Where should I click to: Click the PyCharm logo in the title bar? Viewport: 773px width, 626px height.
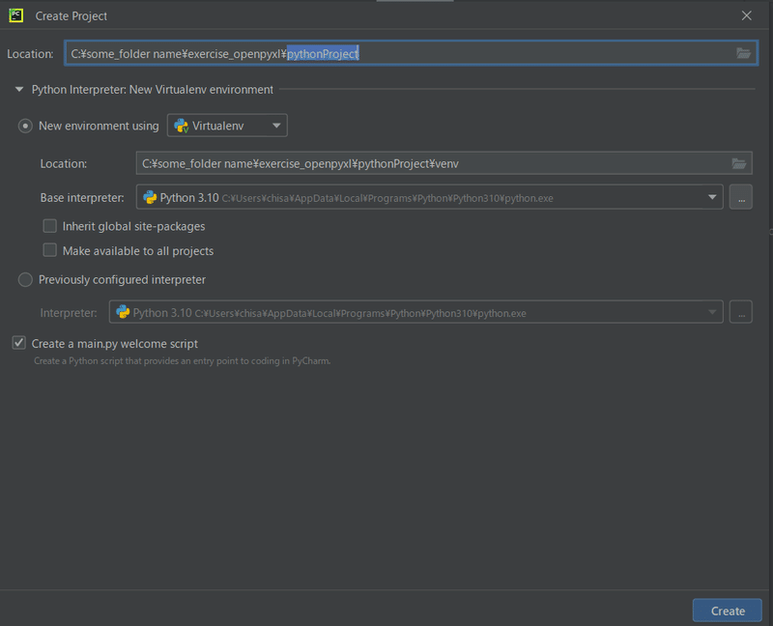tap(15, 15)
